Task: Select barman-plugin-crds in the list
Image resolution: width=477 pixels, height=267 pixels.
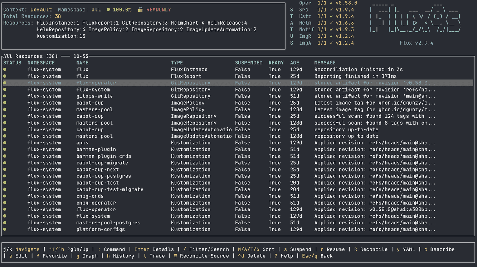Action: 104,156
